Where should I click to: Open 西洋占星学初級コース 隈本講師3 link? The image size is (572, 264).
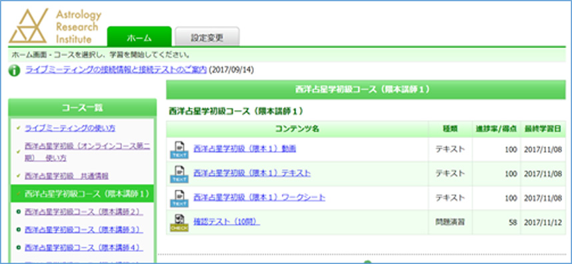coord(83,230)
